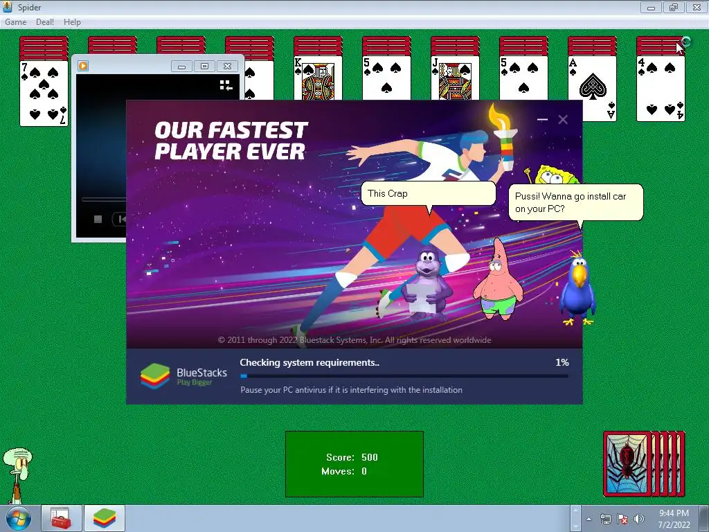This screenshot has height=532, width=709.
Task: Open the Windows Start menu
Action: [18, 518]
